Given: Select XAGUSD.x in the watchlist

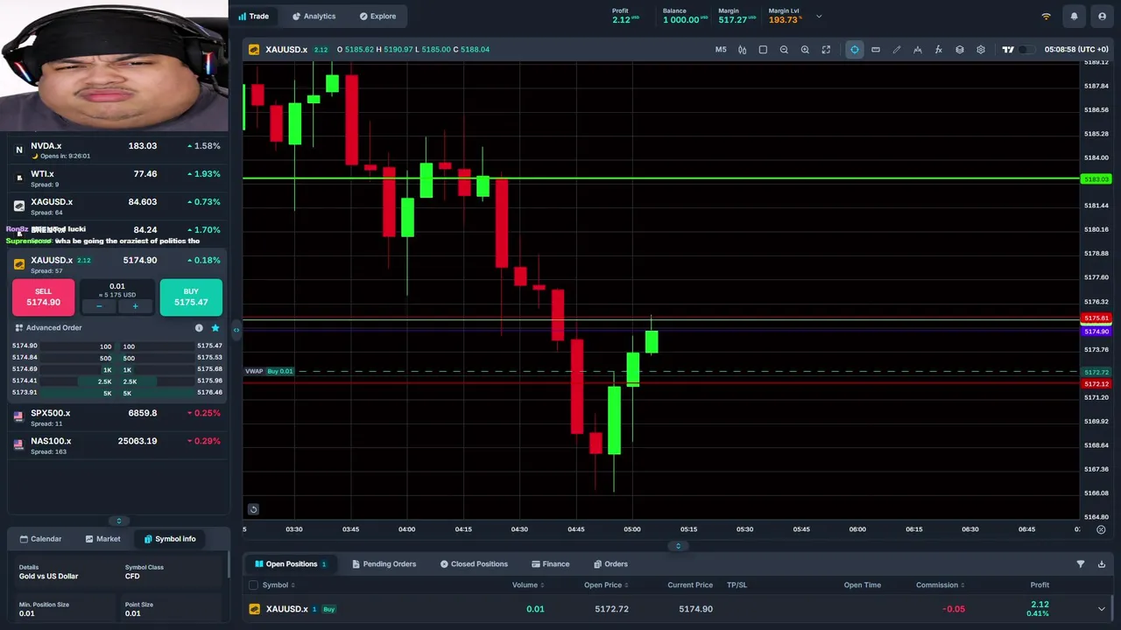Looking at the screenshot, I should click(117, 206).
